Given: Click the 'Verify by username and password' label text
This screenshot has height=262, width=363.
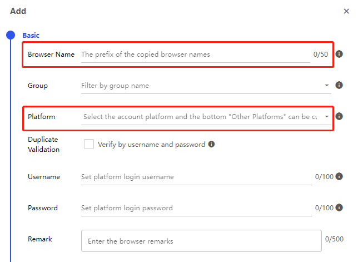Looking at the screenshot, I should [151, 145].
